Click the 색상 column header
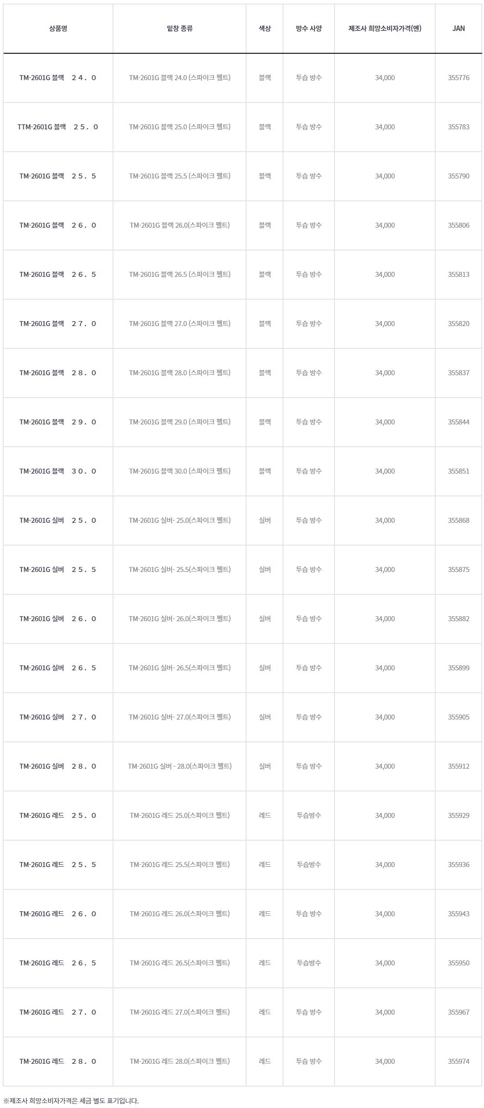 coord(265,28)
